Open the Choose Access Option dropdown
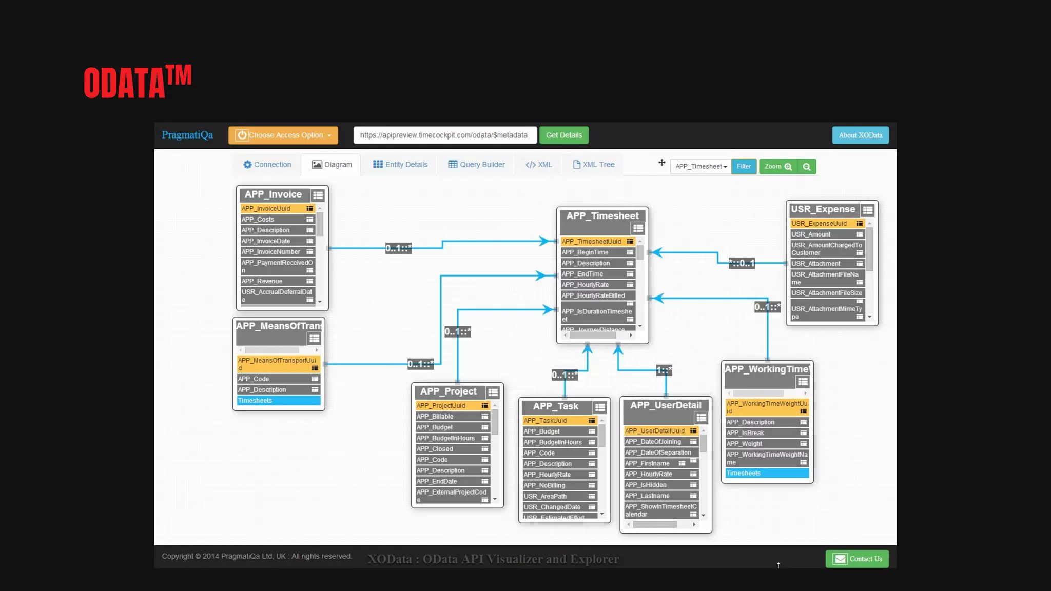1051x591 pixels. point(283,135)
